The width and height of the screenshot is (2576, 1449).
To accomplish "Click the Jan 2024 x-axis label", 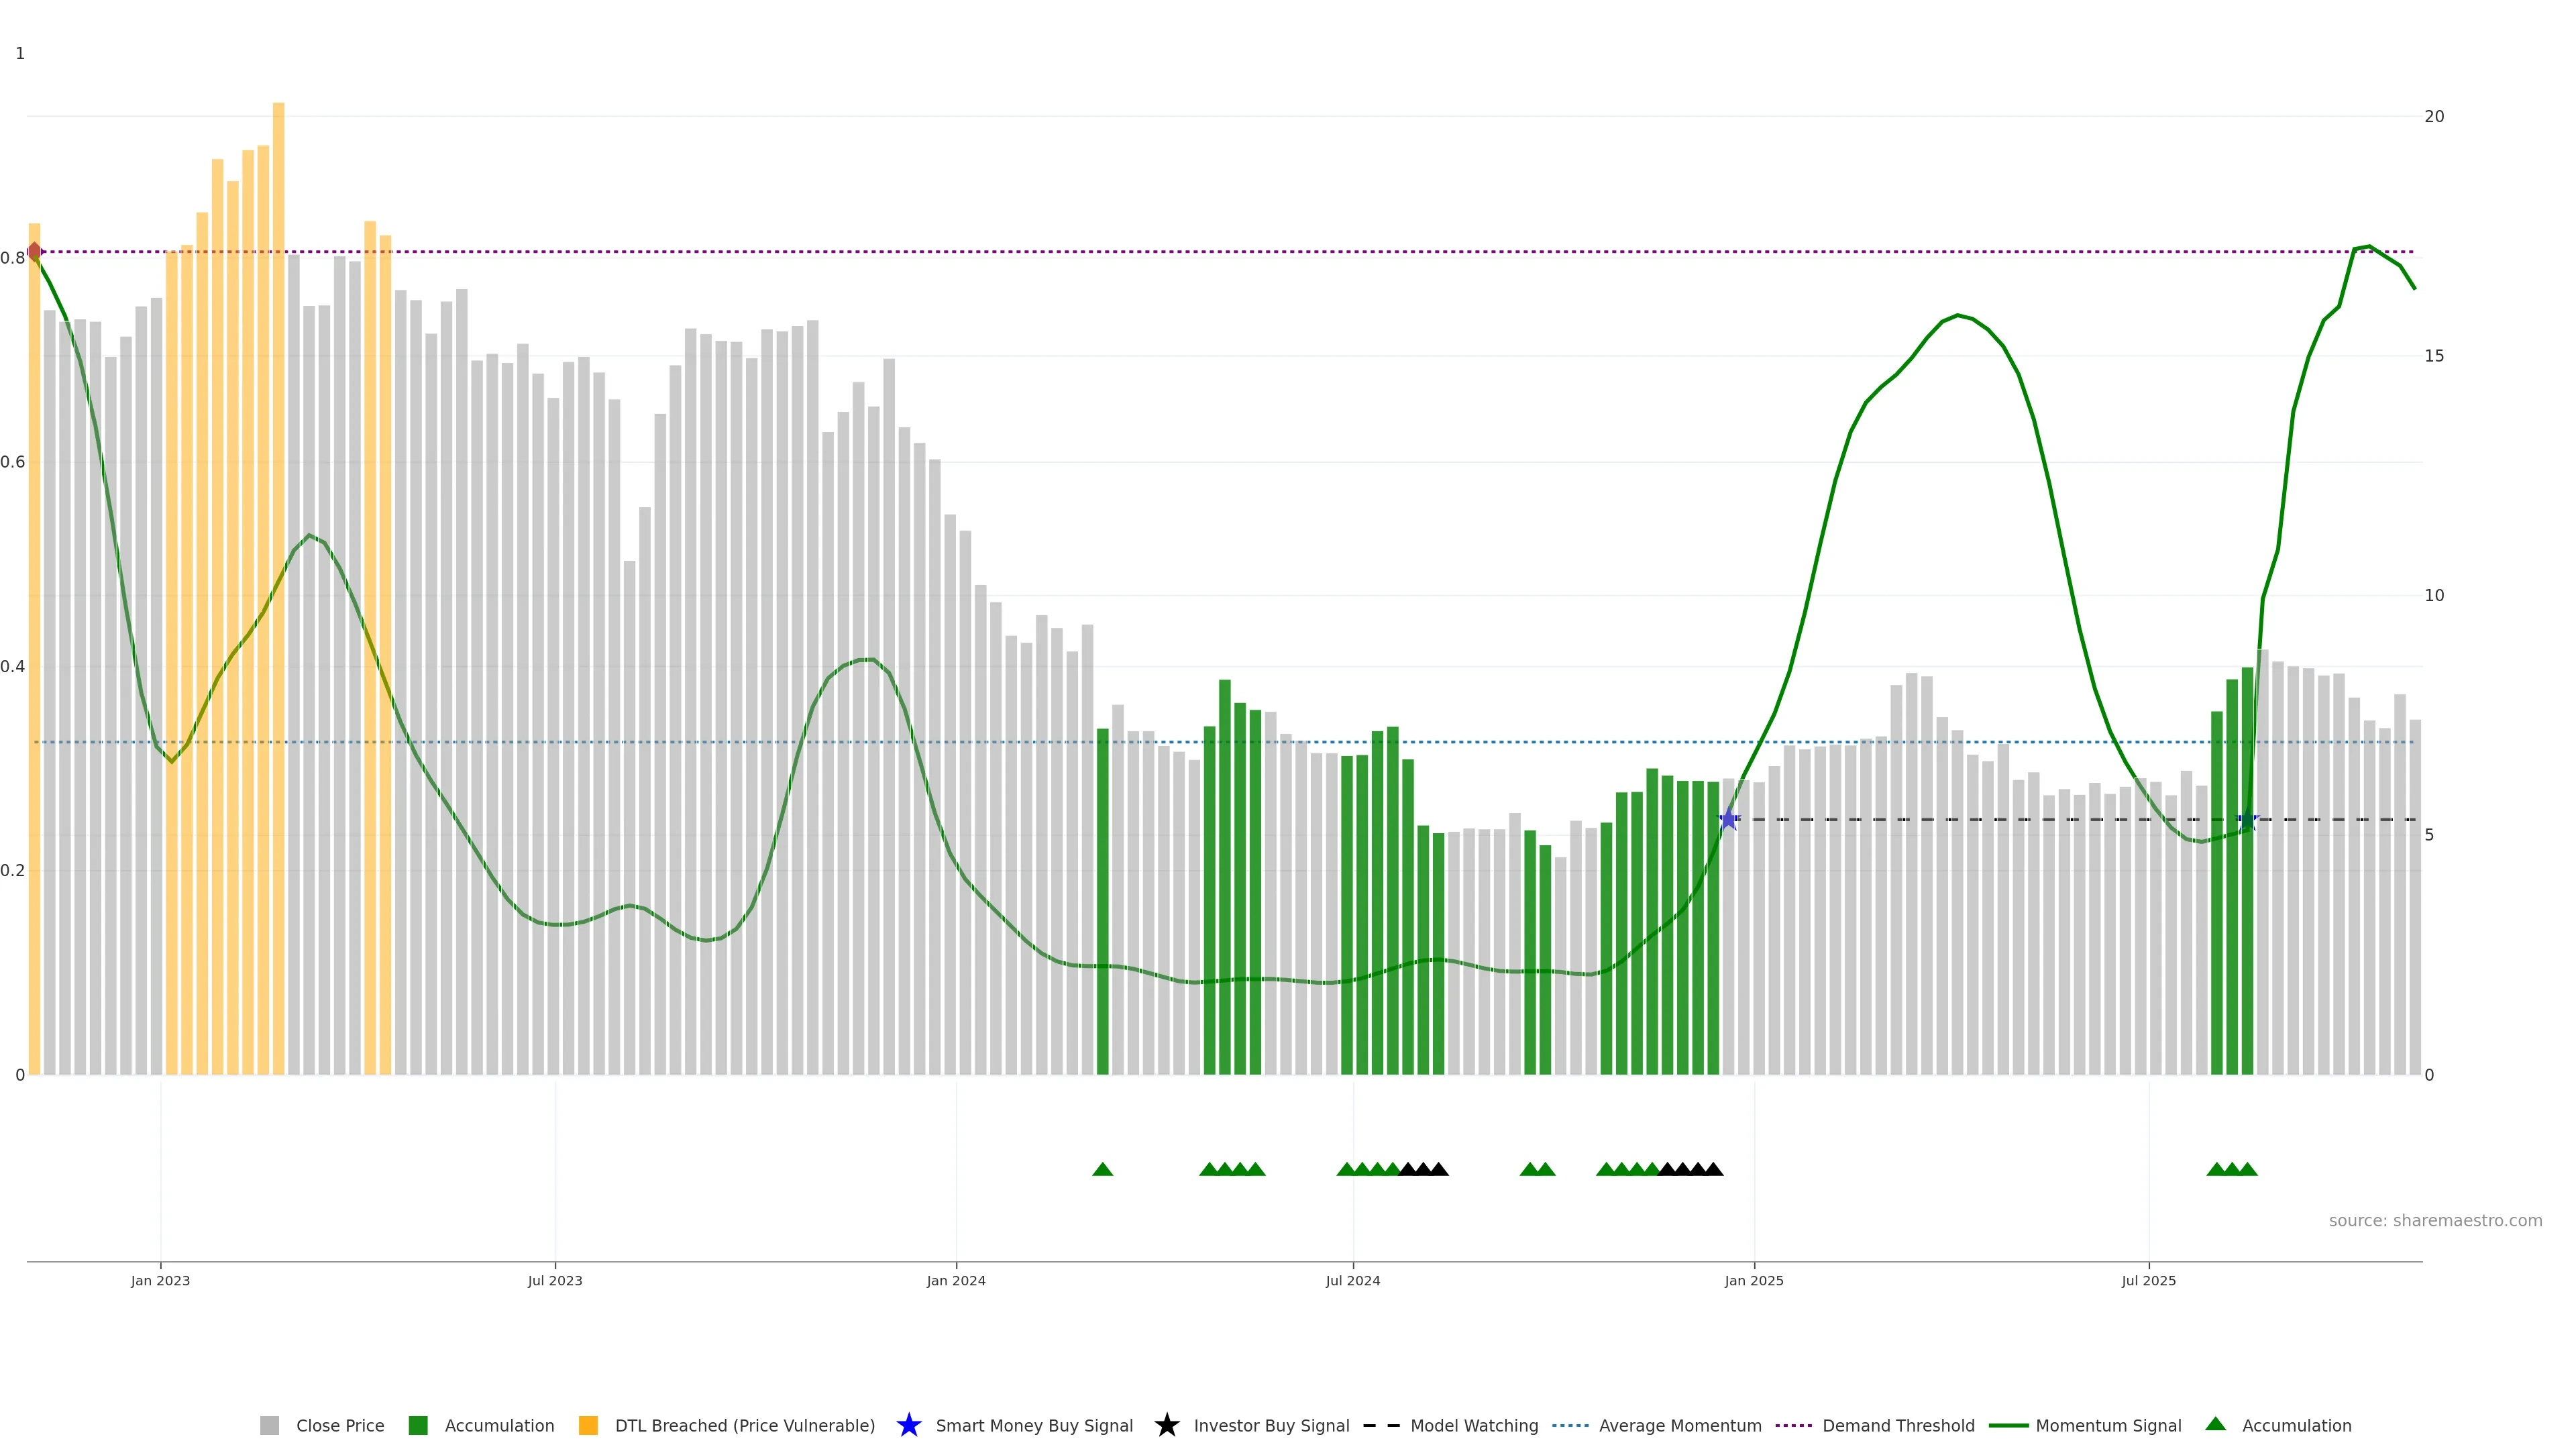I will click(x=956, y=1281).
